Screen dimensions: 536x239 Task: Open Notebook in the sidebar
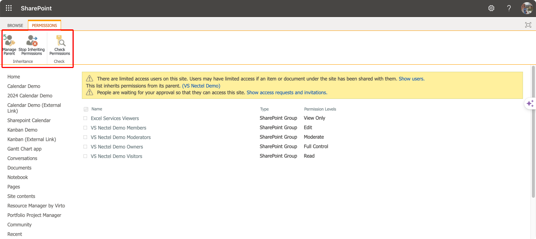point(17,177)
